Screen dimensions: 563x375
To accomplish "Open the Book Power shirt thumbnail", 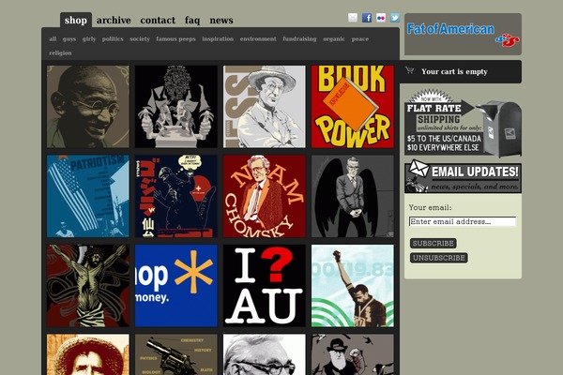I will 353,107.
